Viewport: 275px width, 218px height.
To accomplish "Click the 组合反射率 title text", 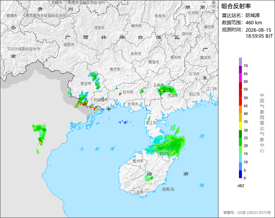I will tap(236, 6).
